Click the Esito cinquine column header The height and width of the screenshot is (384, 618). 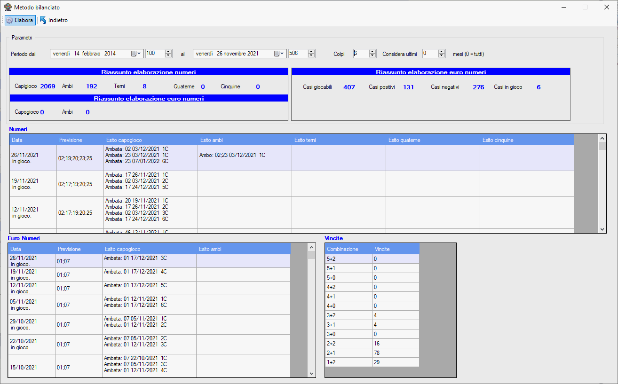527,140
